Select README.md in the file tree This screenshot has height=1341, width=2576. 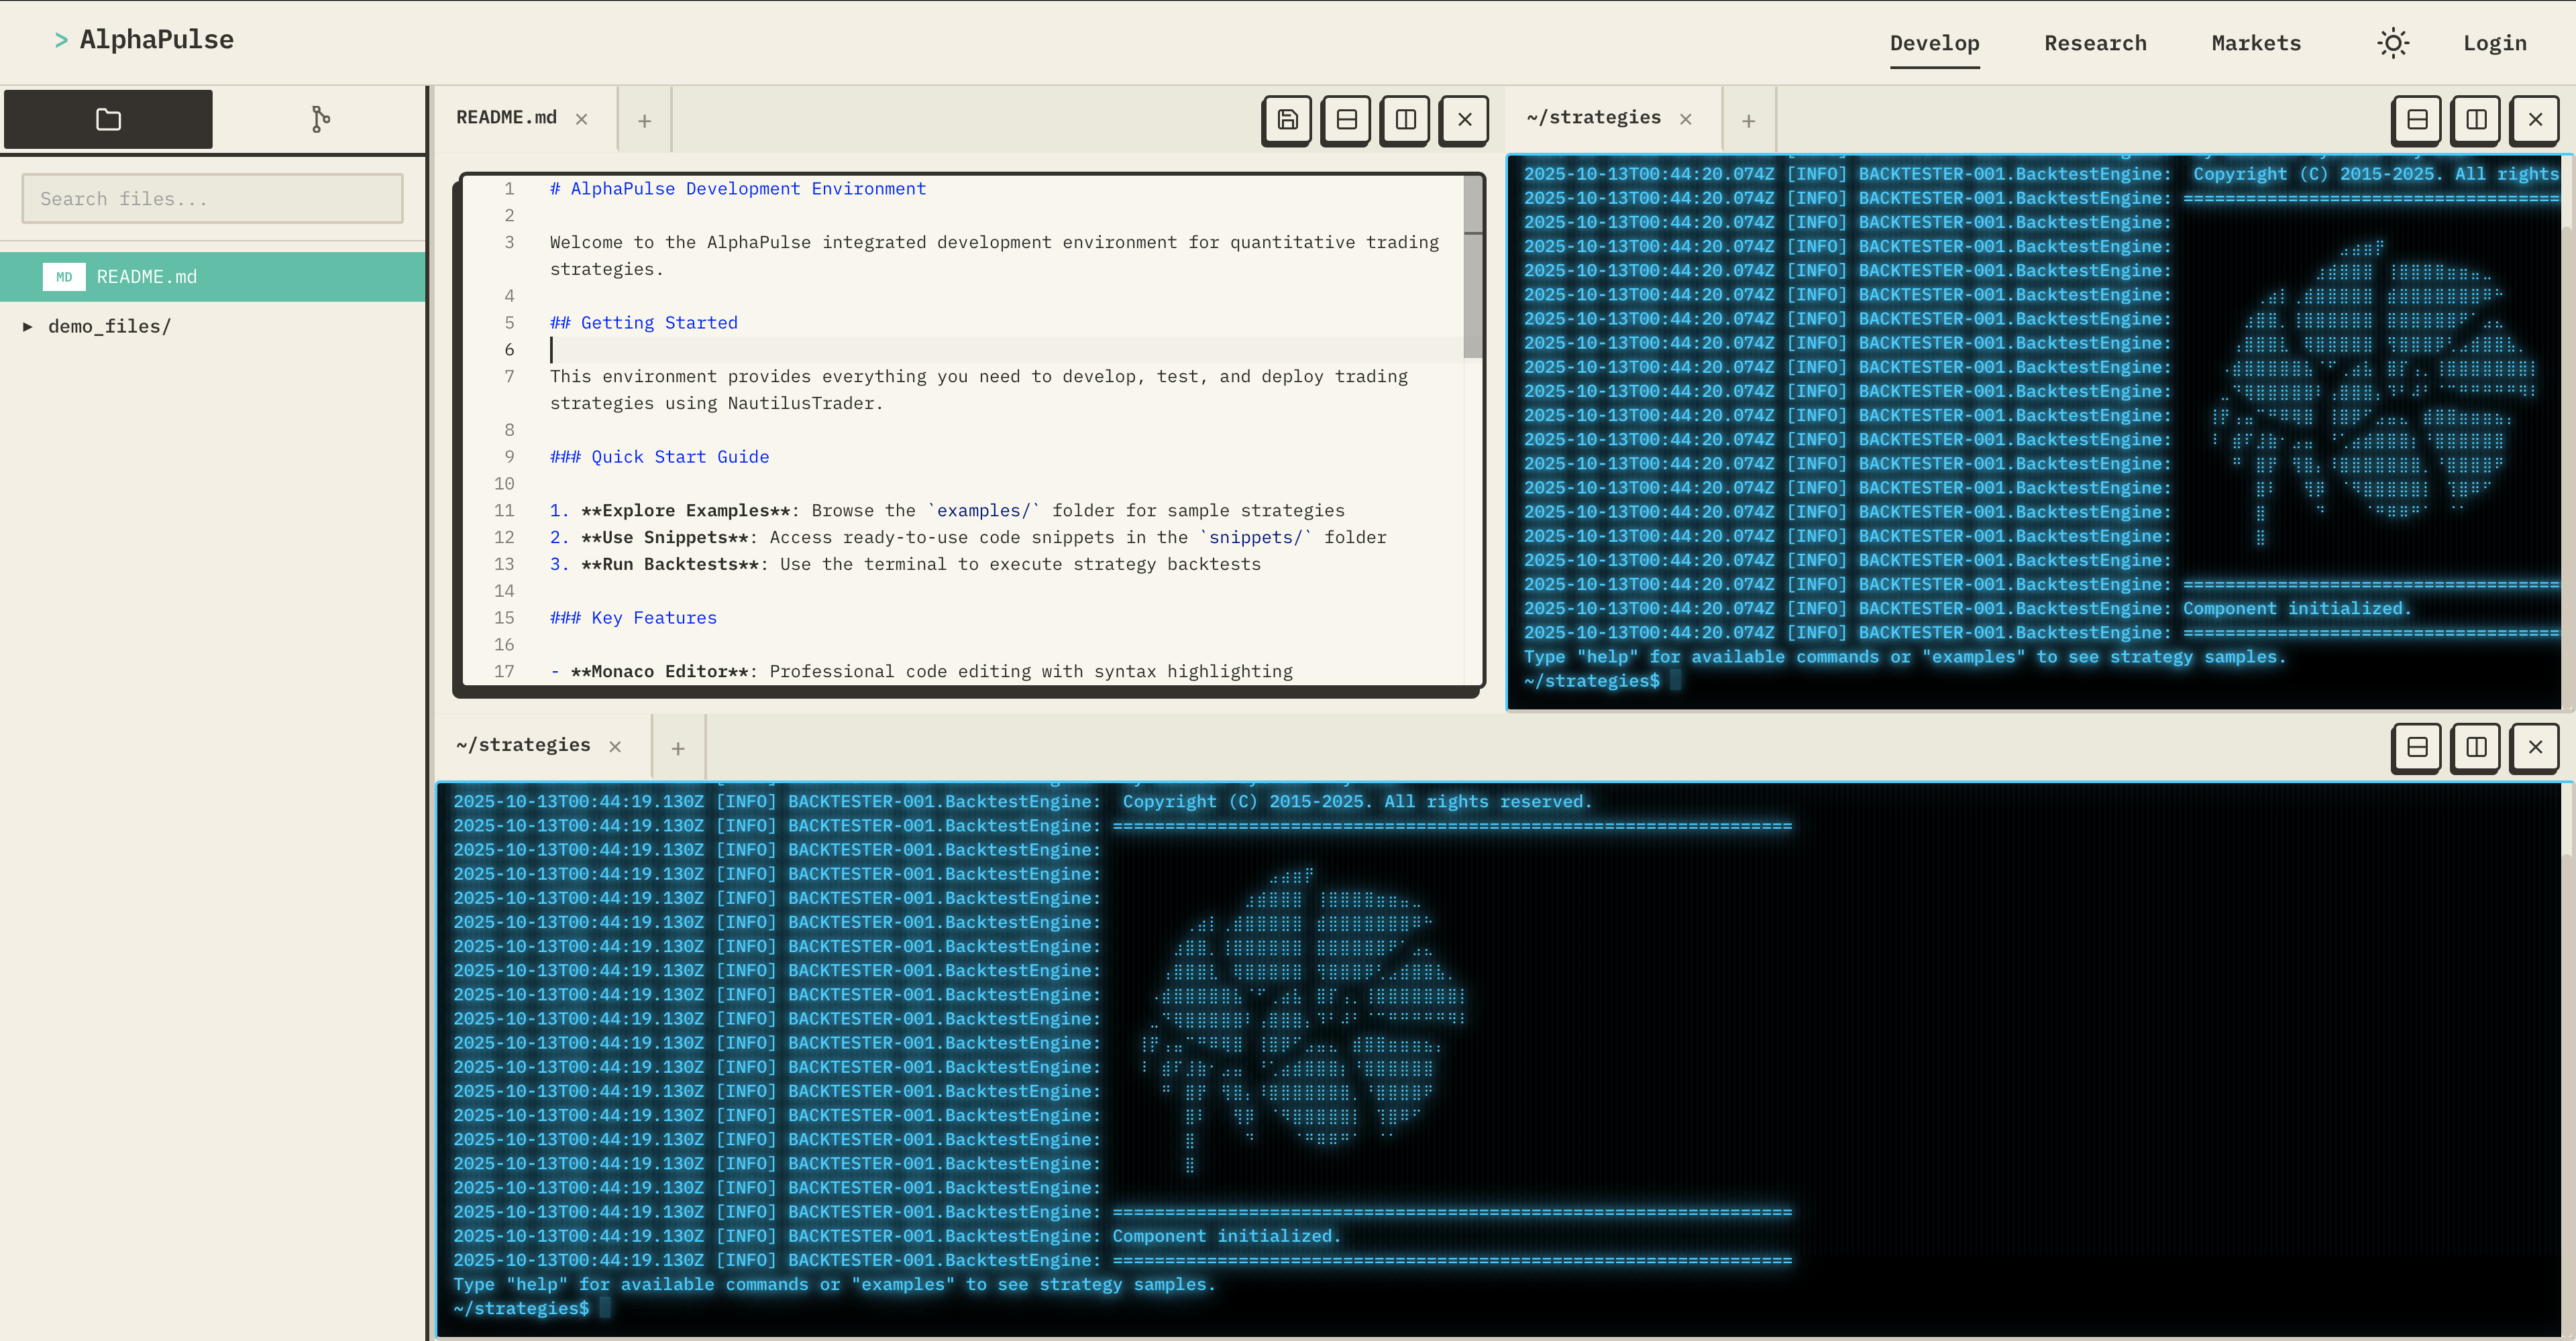tap(147, 277)
